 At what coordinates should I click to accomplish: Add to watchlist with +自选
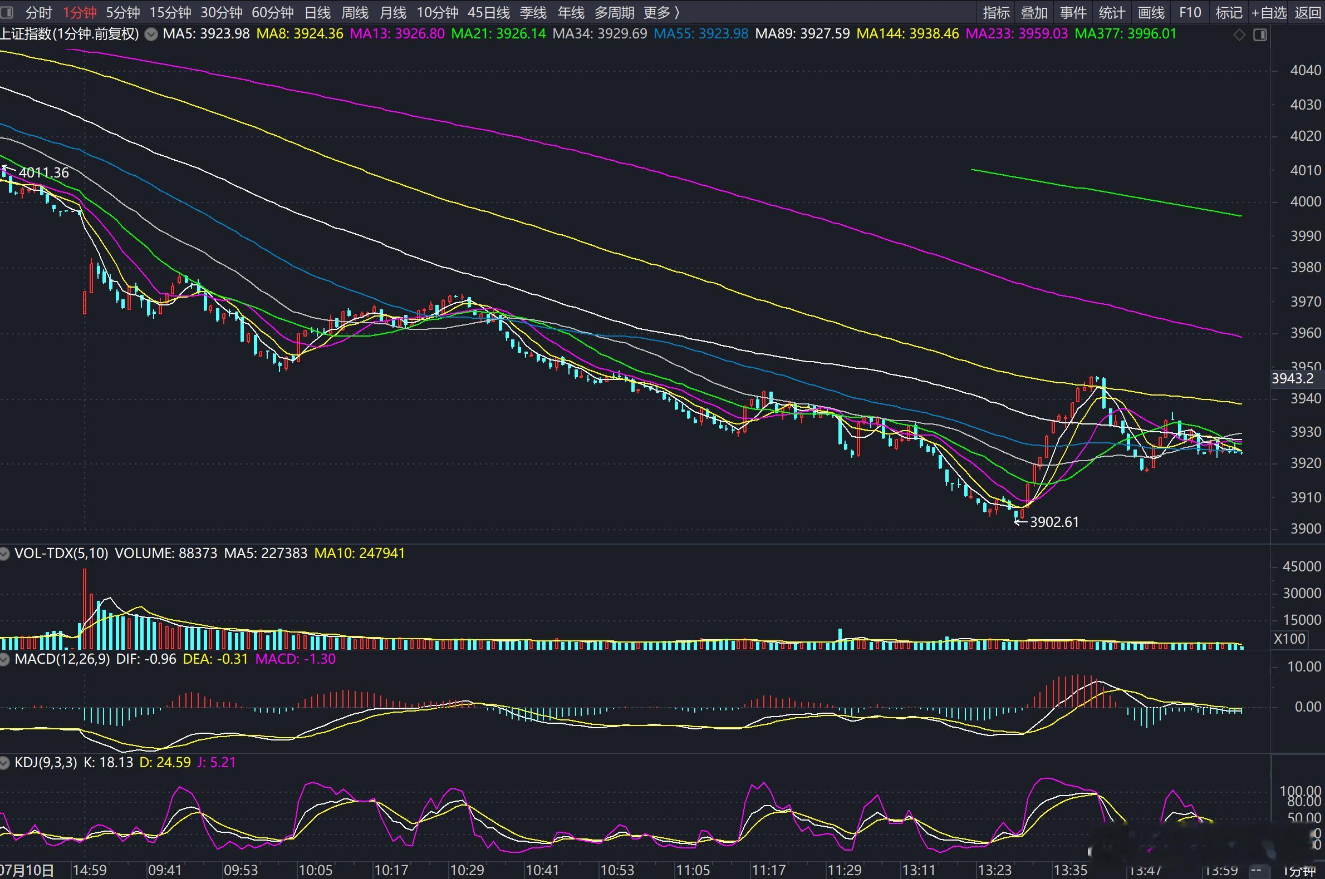coord(1269,12)
